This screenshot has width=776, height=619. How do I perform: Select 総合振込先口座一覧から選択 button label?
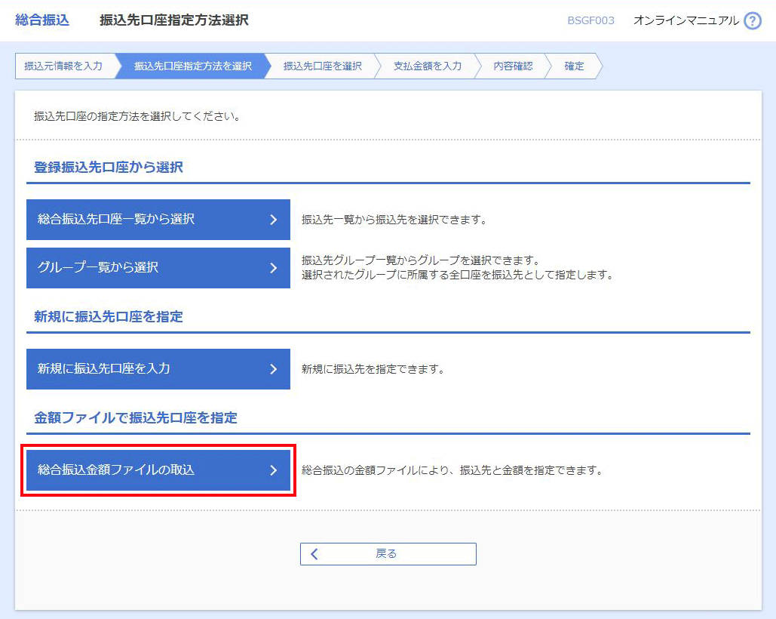point(116,220)
